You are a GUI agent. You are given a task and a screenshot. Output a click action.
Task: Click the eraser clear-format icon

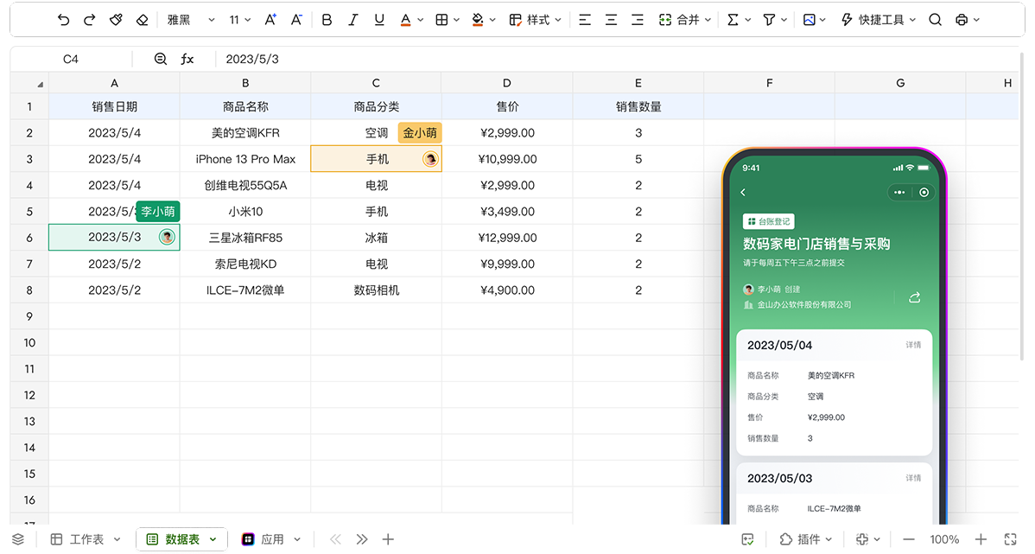[143, 20]
